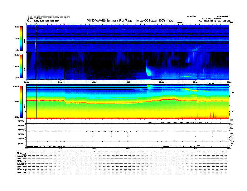Viewport: 247px width, 191px height.
Task: Click 20:00 tick under the bottom line panel
Action: (x=195, y=149)
